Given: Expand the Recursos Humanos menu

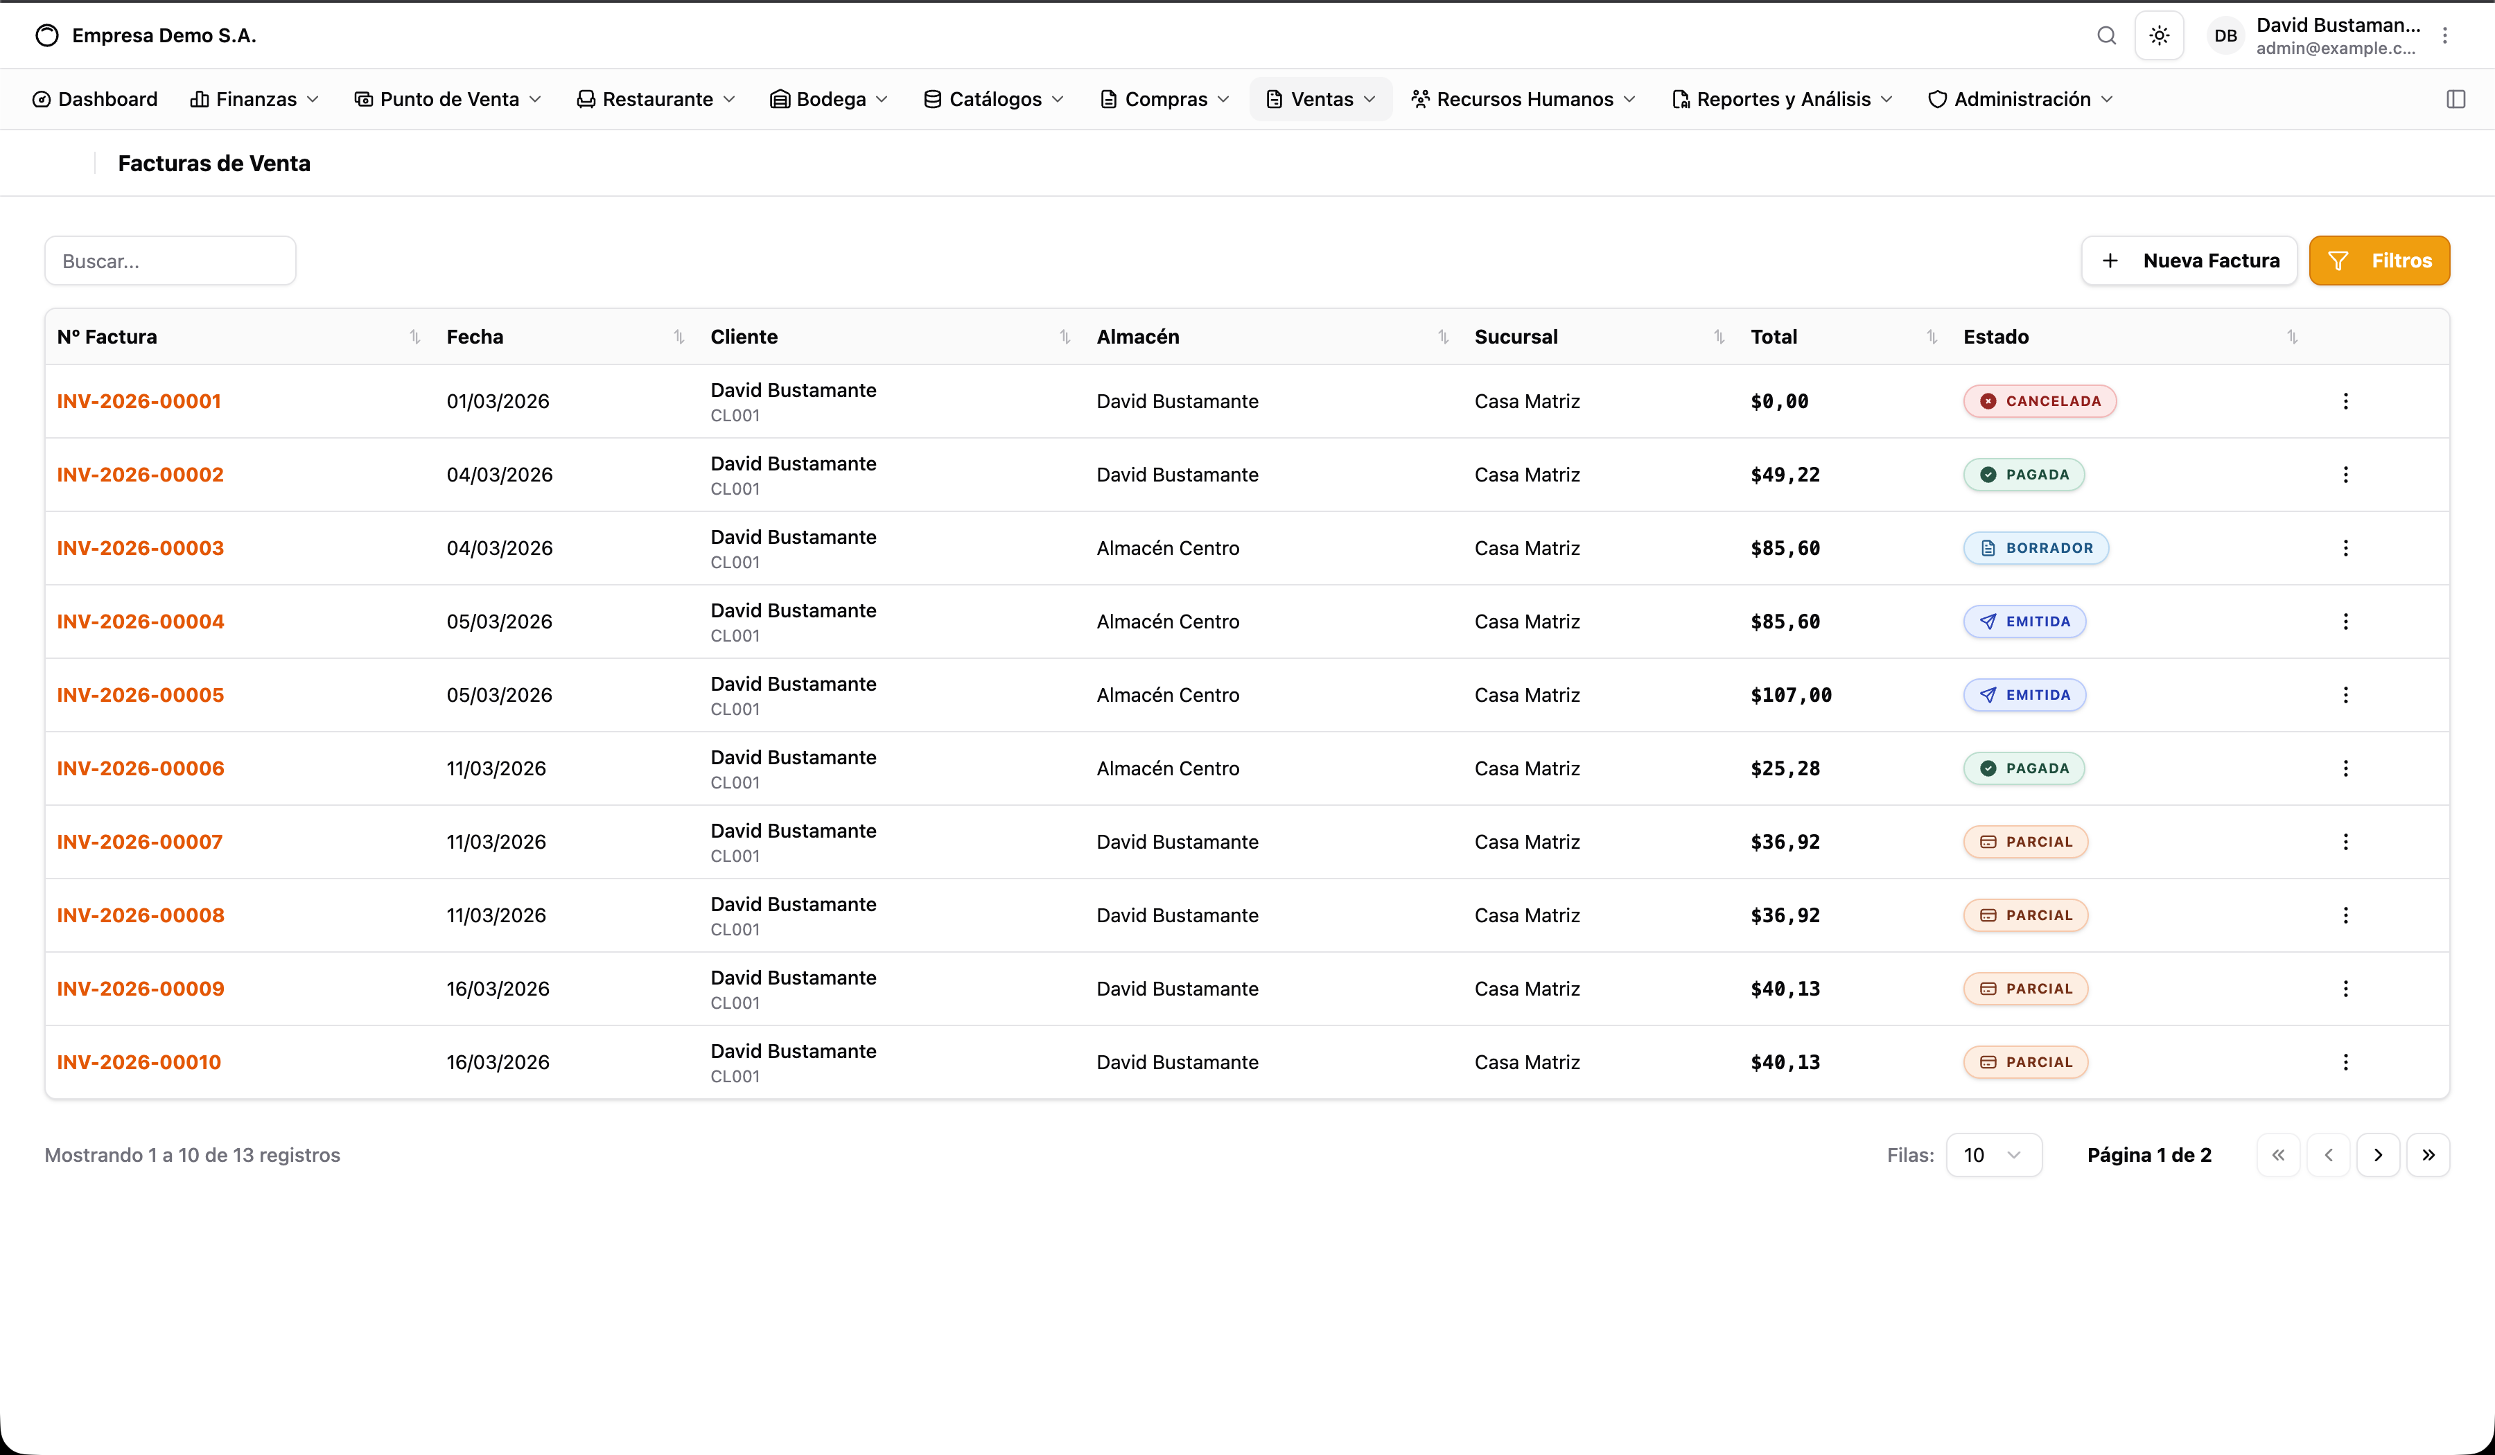Looking at the screenshot, I should [x=1524, y=99].
